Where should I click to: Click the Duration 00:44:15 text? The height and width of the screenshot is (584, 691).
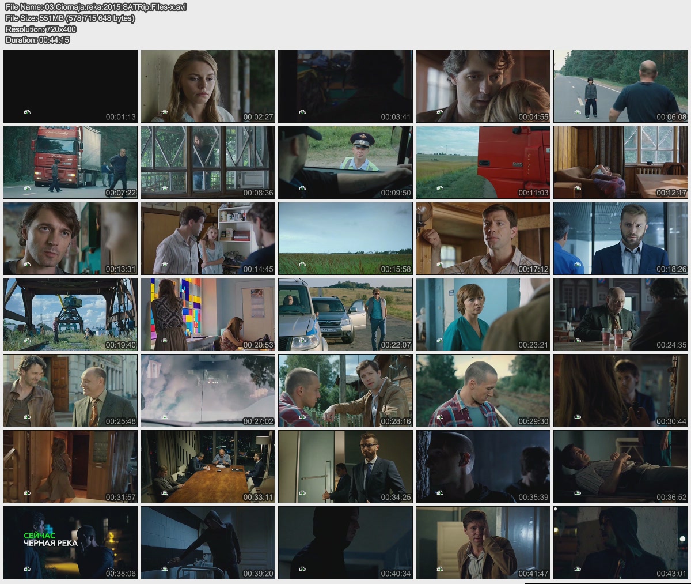coord(37,40)
